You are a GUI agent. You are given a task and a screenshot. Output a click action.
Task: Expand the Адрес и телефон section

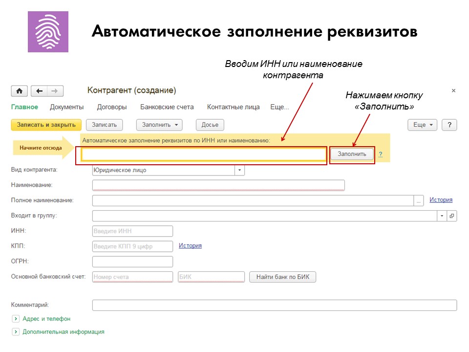tap(15, 319)
